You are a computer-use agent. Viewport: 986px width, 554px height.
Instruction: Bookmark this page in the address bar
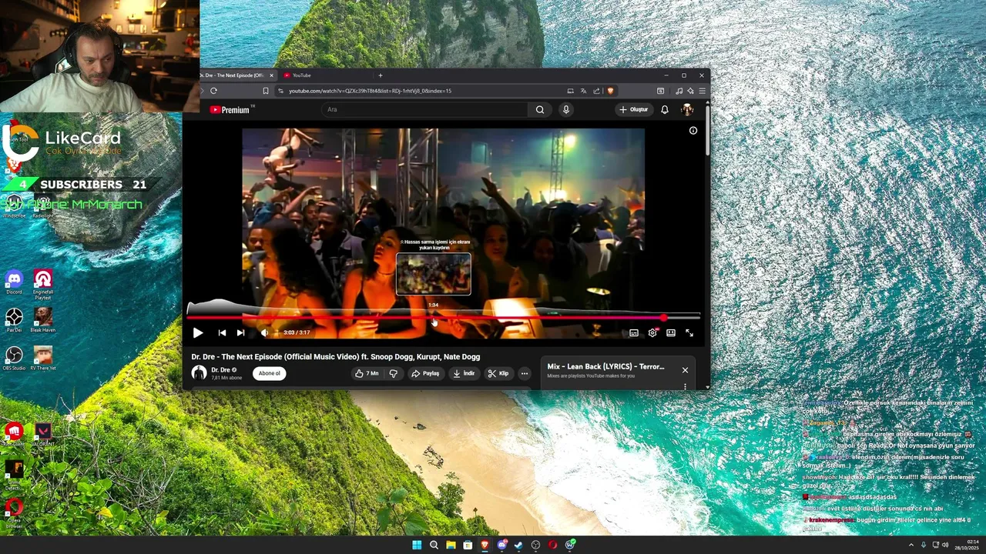[266, 91]
